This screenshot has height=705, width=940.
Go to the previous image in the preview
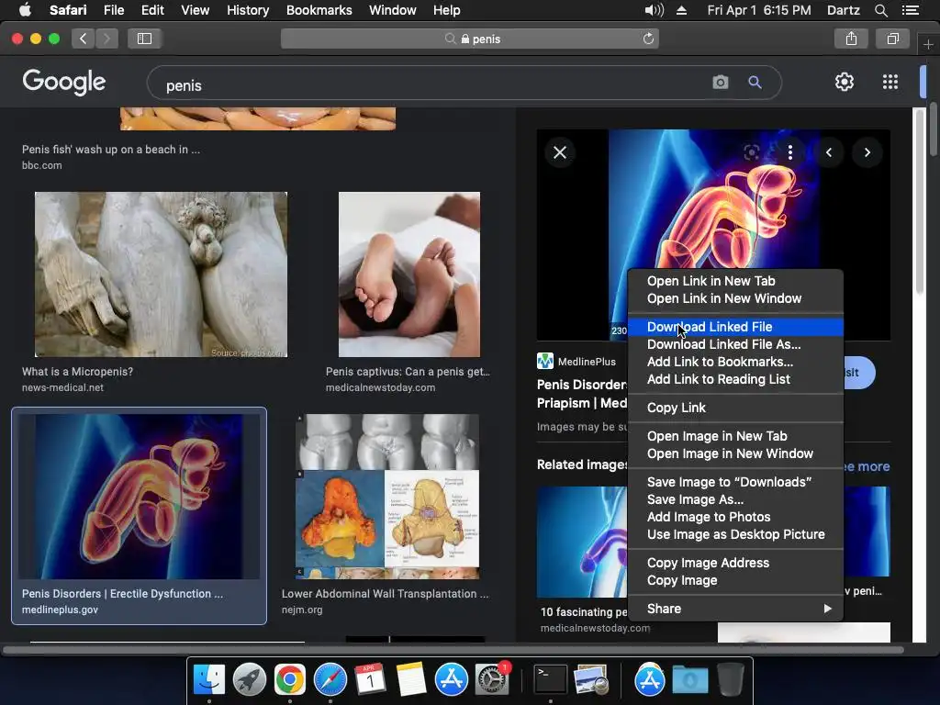click(x=829, y=152)
